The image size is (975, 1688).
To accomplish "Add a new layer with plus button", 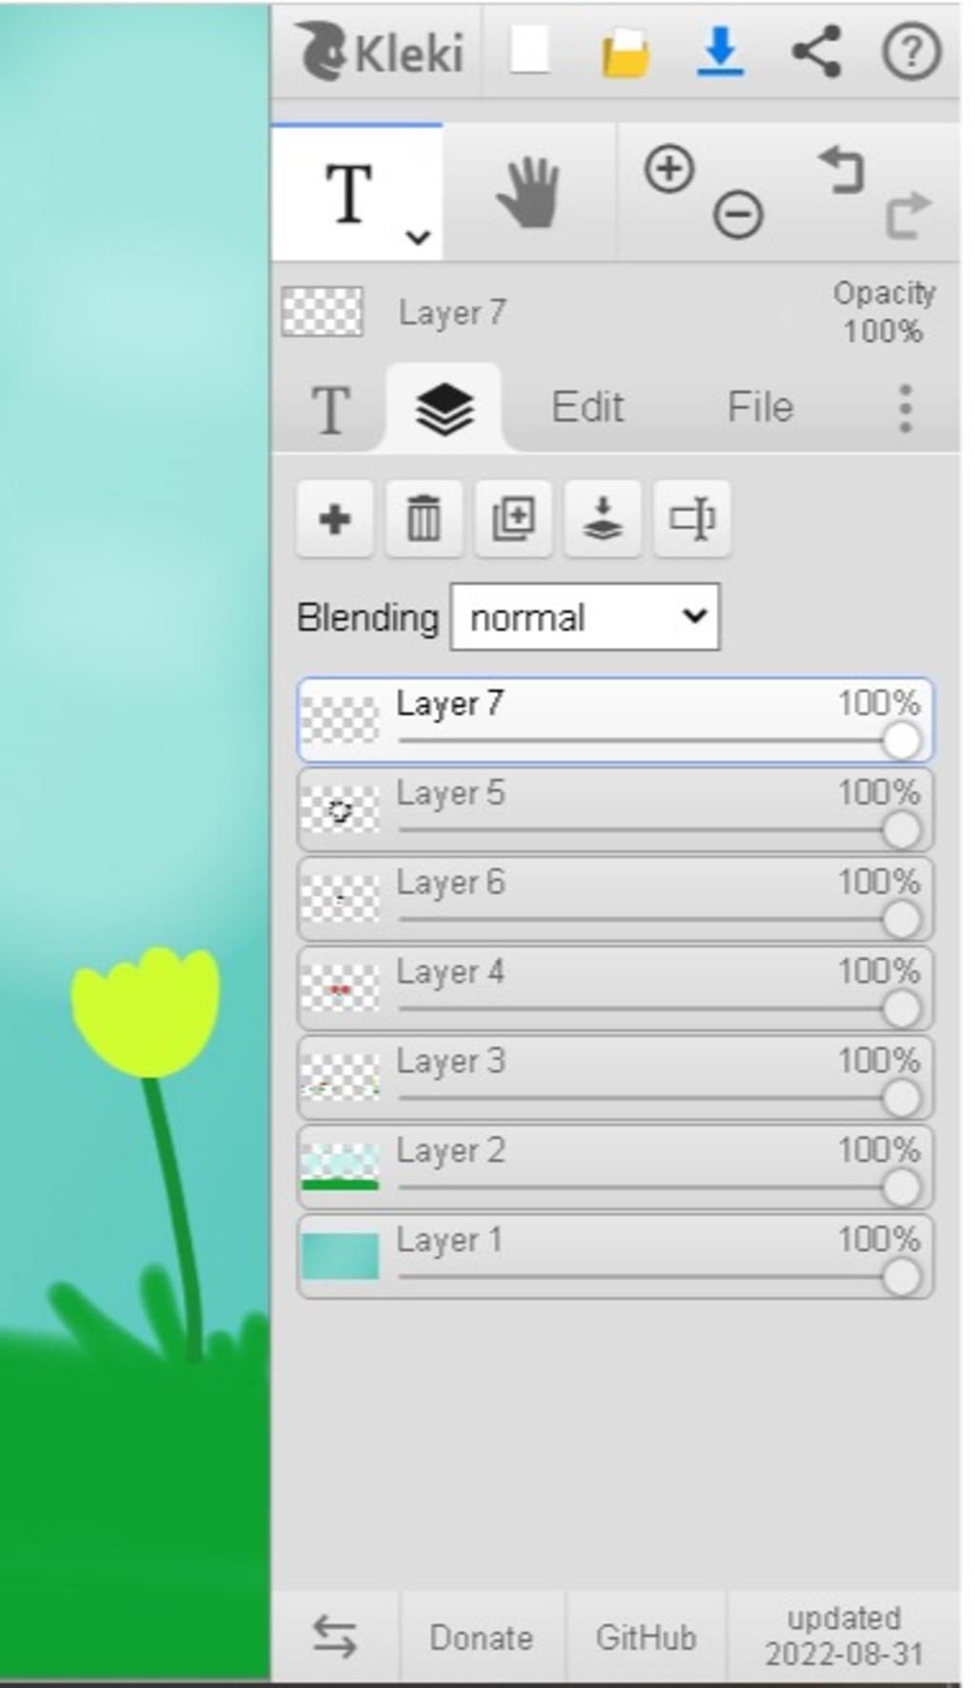I will tap(334, 519).
